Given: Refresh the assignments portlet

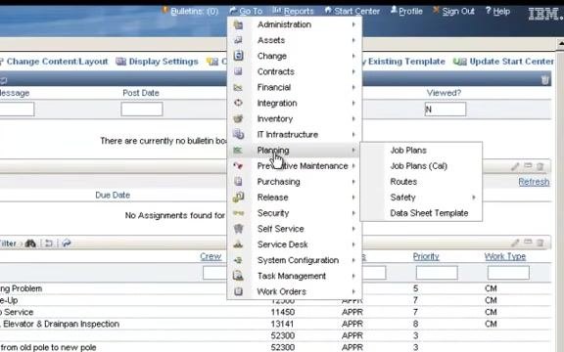Looking at the screenshot, I should [534, 182].
